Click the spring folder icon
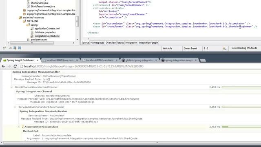Image resolution: width=261 pixels, height=147 pixels. click(x=28, y=25)
